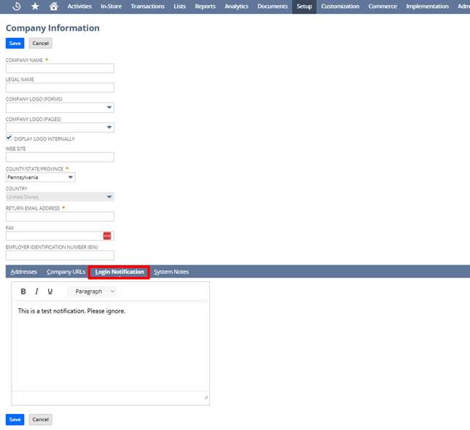The height and width of the screenshot is (430, 470).
Task: Open the Lists menu
Action: tap(179, 7)
